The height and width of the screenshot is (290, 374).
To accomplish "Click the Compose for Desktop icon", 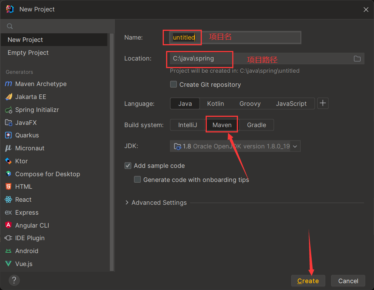I will [x=8, y=174].
